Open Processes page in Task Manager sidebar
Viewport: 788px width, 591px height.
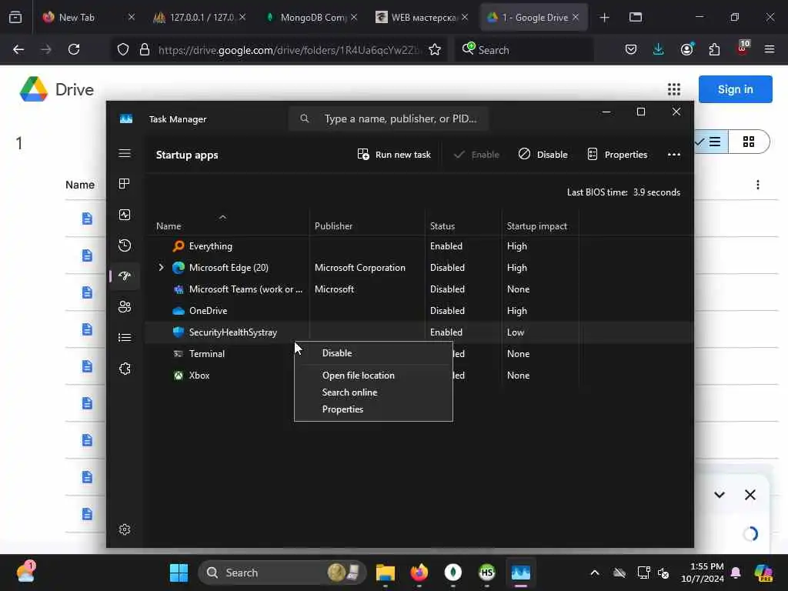coord(125,184)
